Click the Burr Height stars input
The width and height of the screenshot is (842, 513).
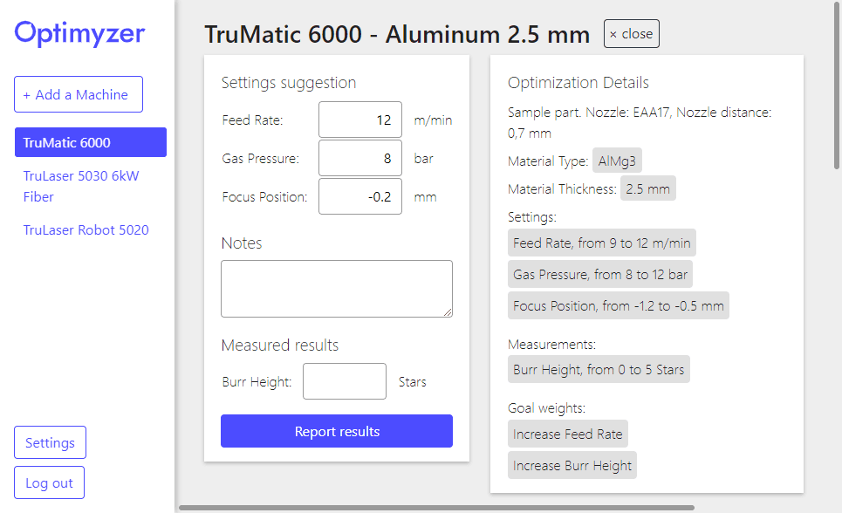click(345, 381)
